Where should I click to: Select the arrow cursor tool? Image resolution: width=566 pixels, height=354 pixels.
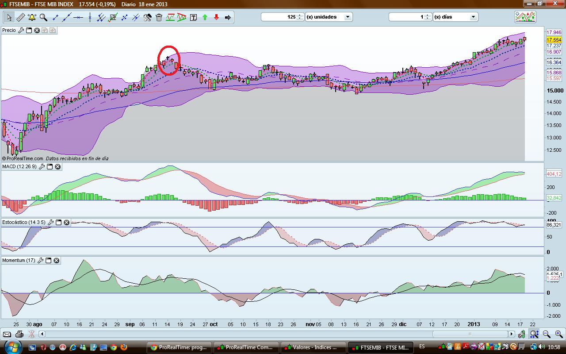pyautogui.click(x=9, y=17)
